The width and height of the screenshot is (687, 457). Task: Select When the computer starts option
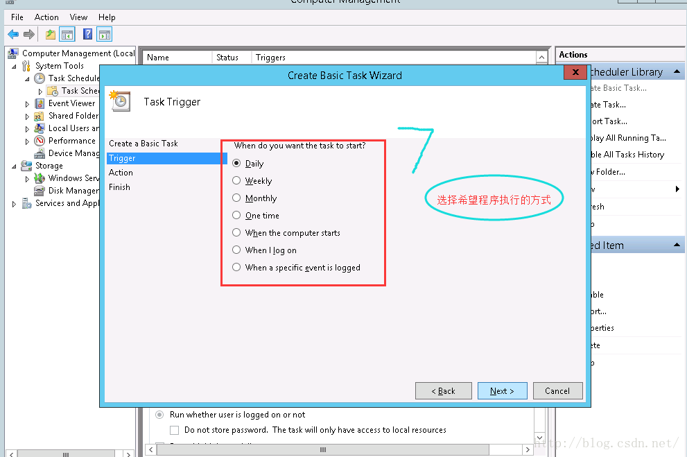click(x=236, y=232)
